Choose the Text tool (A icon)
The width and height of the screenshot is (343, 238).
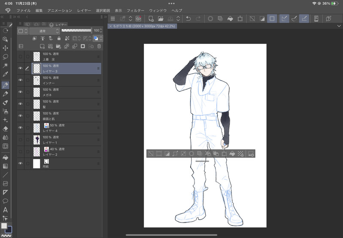pos(5,210)
